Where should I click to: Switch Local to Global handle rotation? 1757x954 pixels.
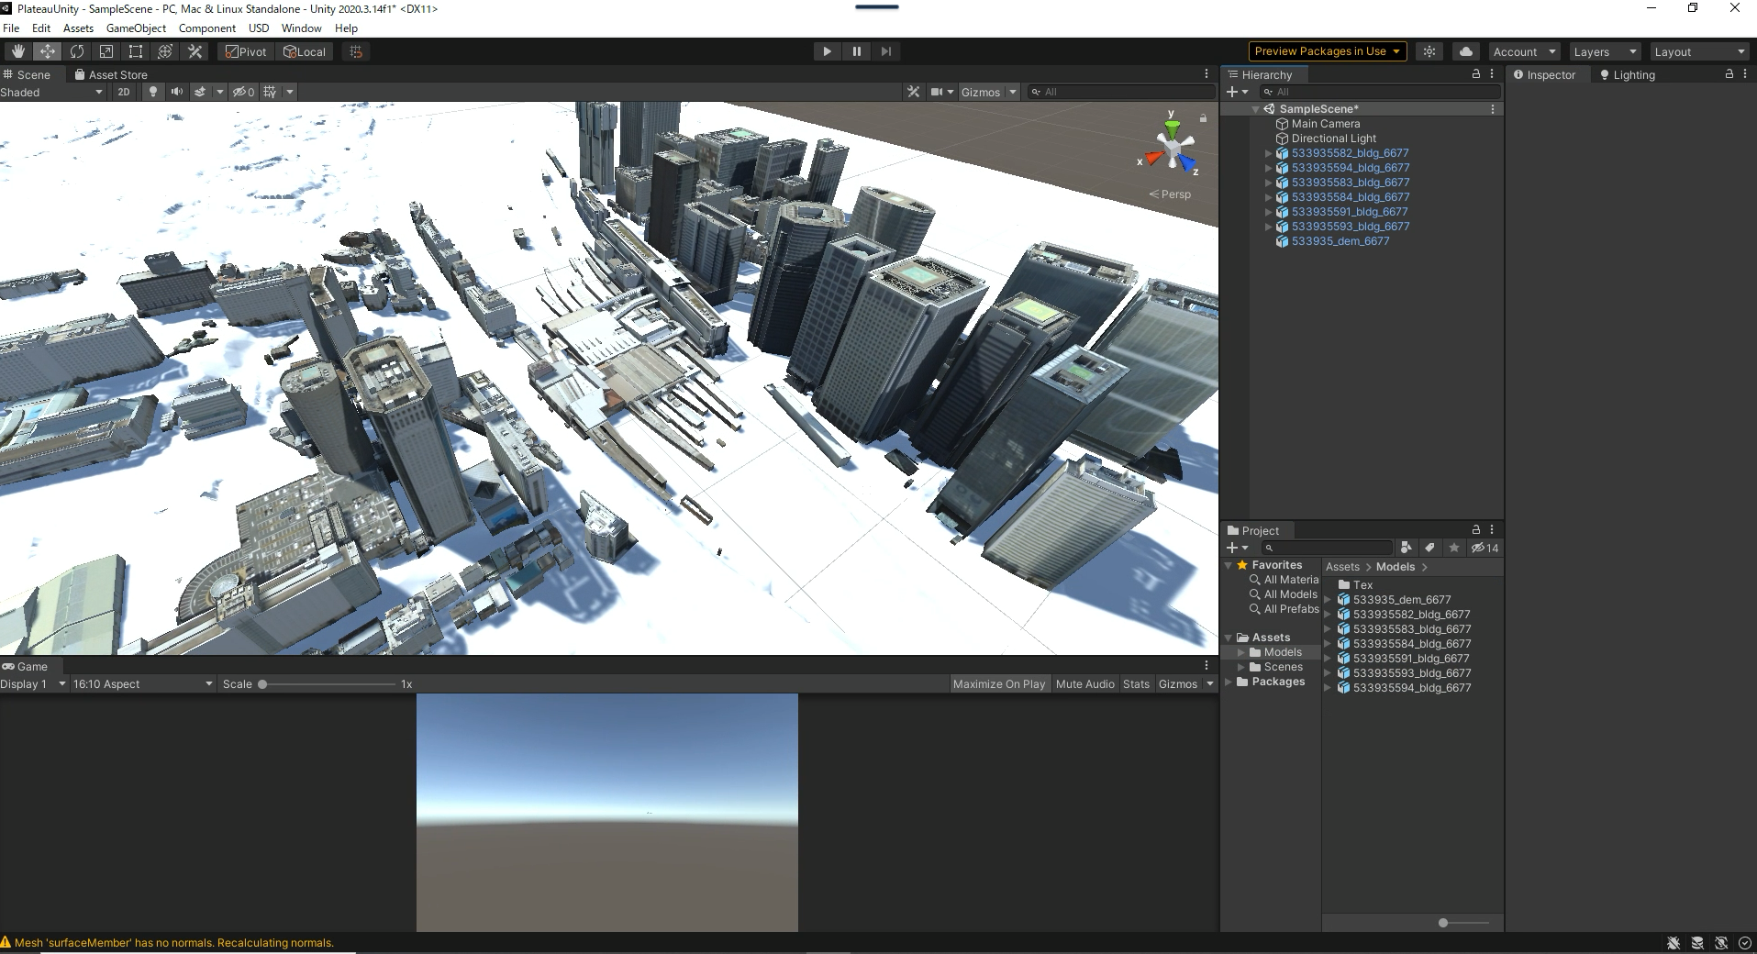305,51
